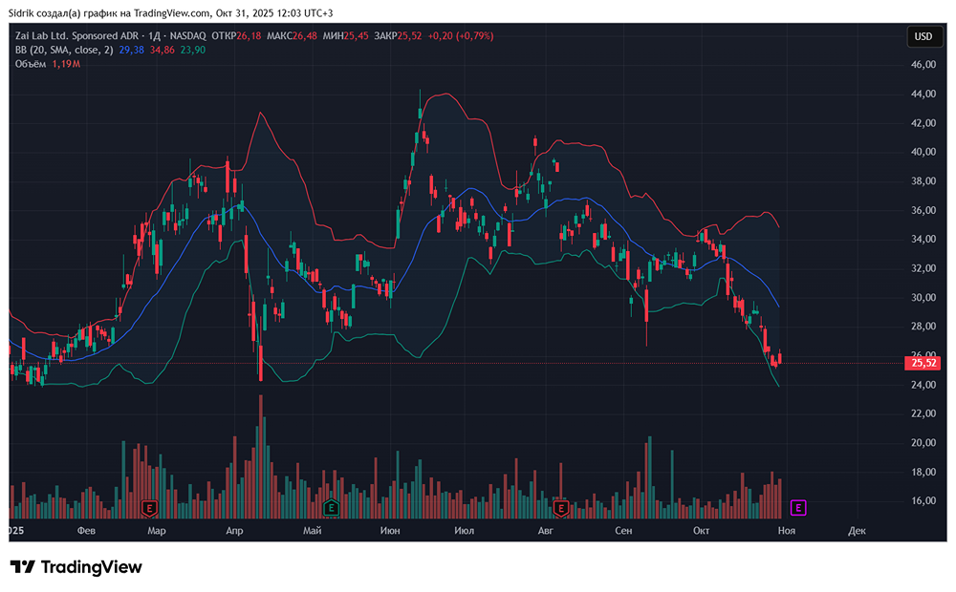Screen dimensions: 956x592
Task: Select the BB (20, SMA, close, 2) indicator legend
Action: click(x=64, y=50)
